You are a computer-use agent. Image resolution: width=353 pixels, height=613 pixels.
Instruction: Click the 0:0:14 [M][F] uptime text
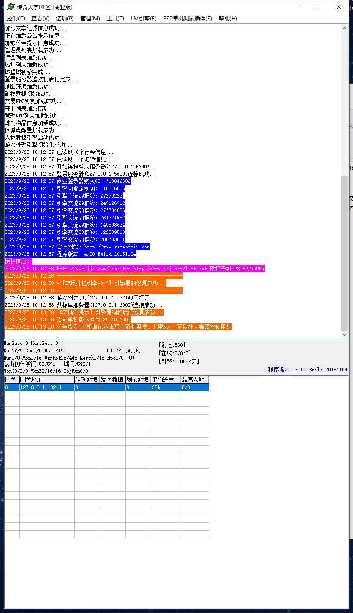[x=123, y=351]
